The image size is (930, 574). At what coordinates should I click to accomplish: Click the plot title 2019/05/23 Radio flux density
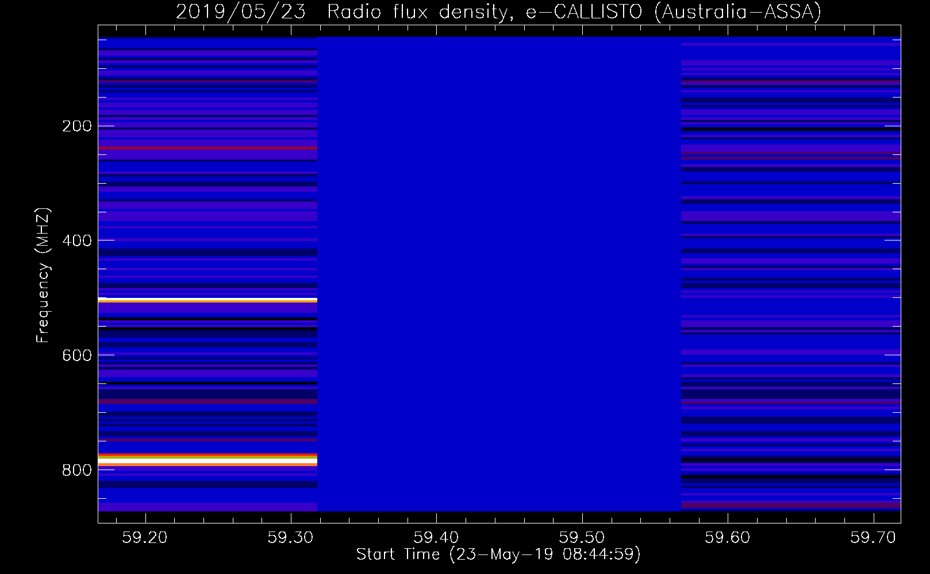498,11
